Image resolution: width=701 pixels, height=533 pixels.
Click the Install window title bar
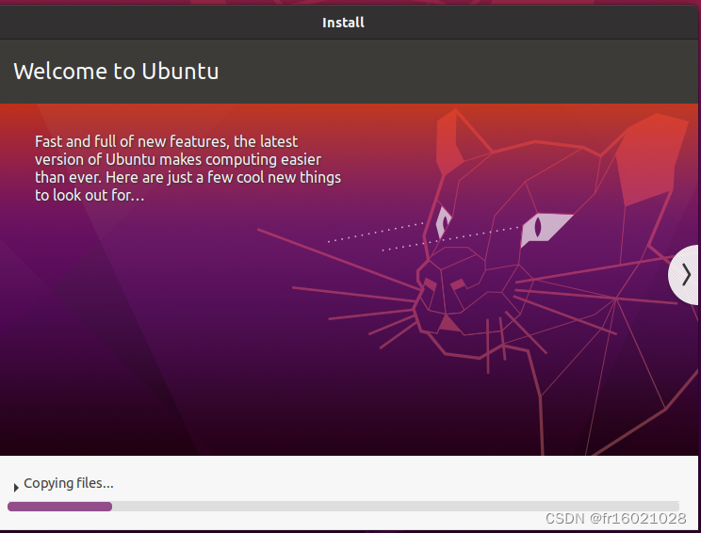point(343,23)
